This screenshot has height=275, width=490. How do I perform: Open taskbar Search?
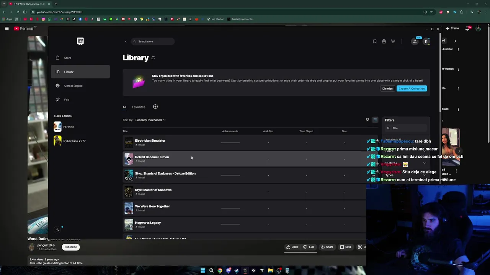click(211, 271)
